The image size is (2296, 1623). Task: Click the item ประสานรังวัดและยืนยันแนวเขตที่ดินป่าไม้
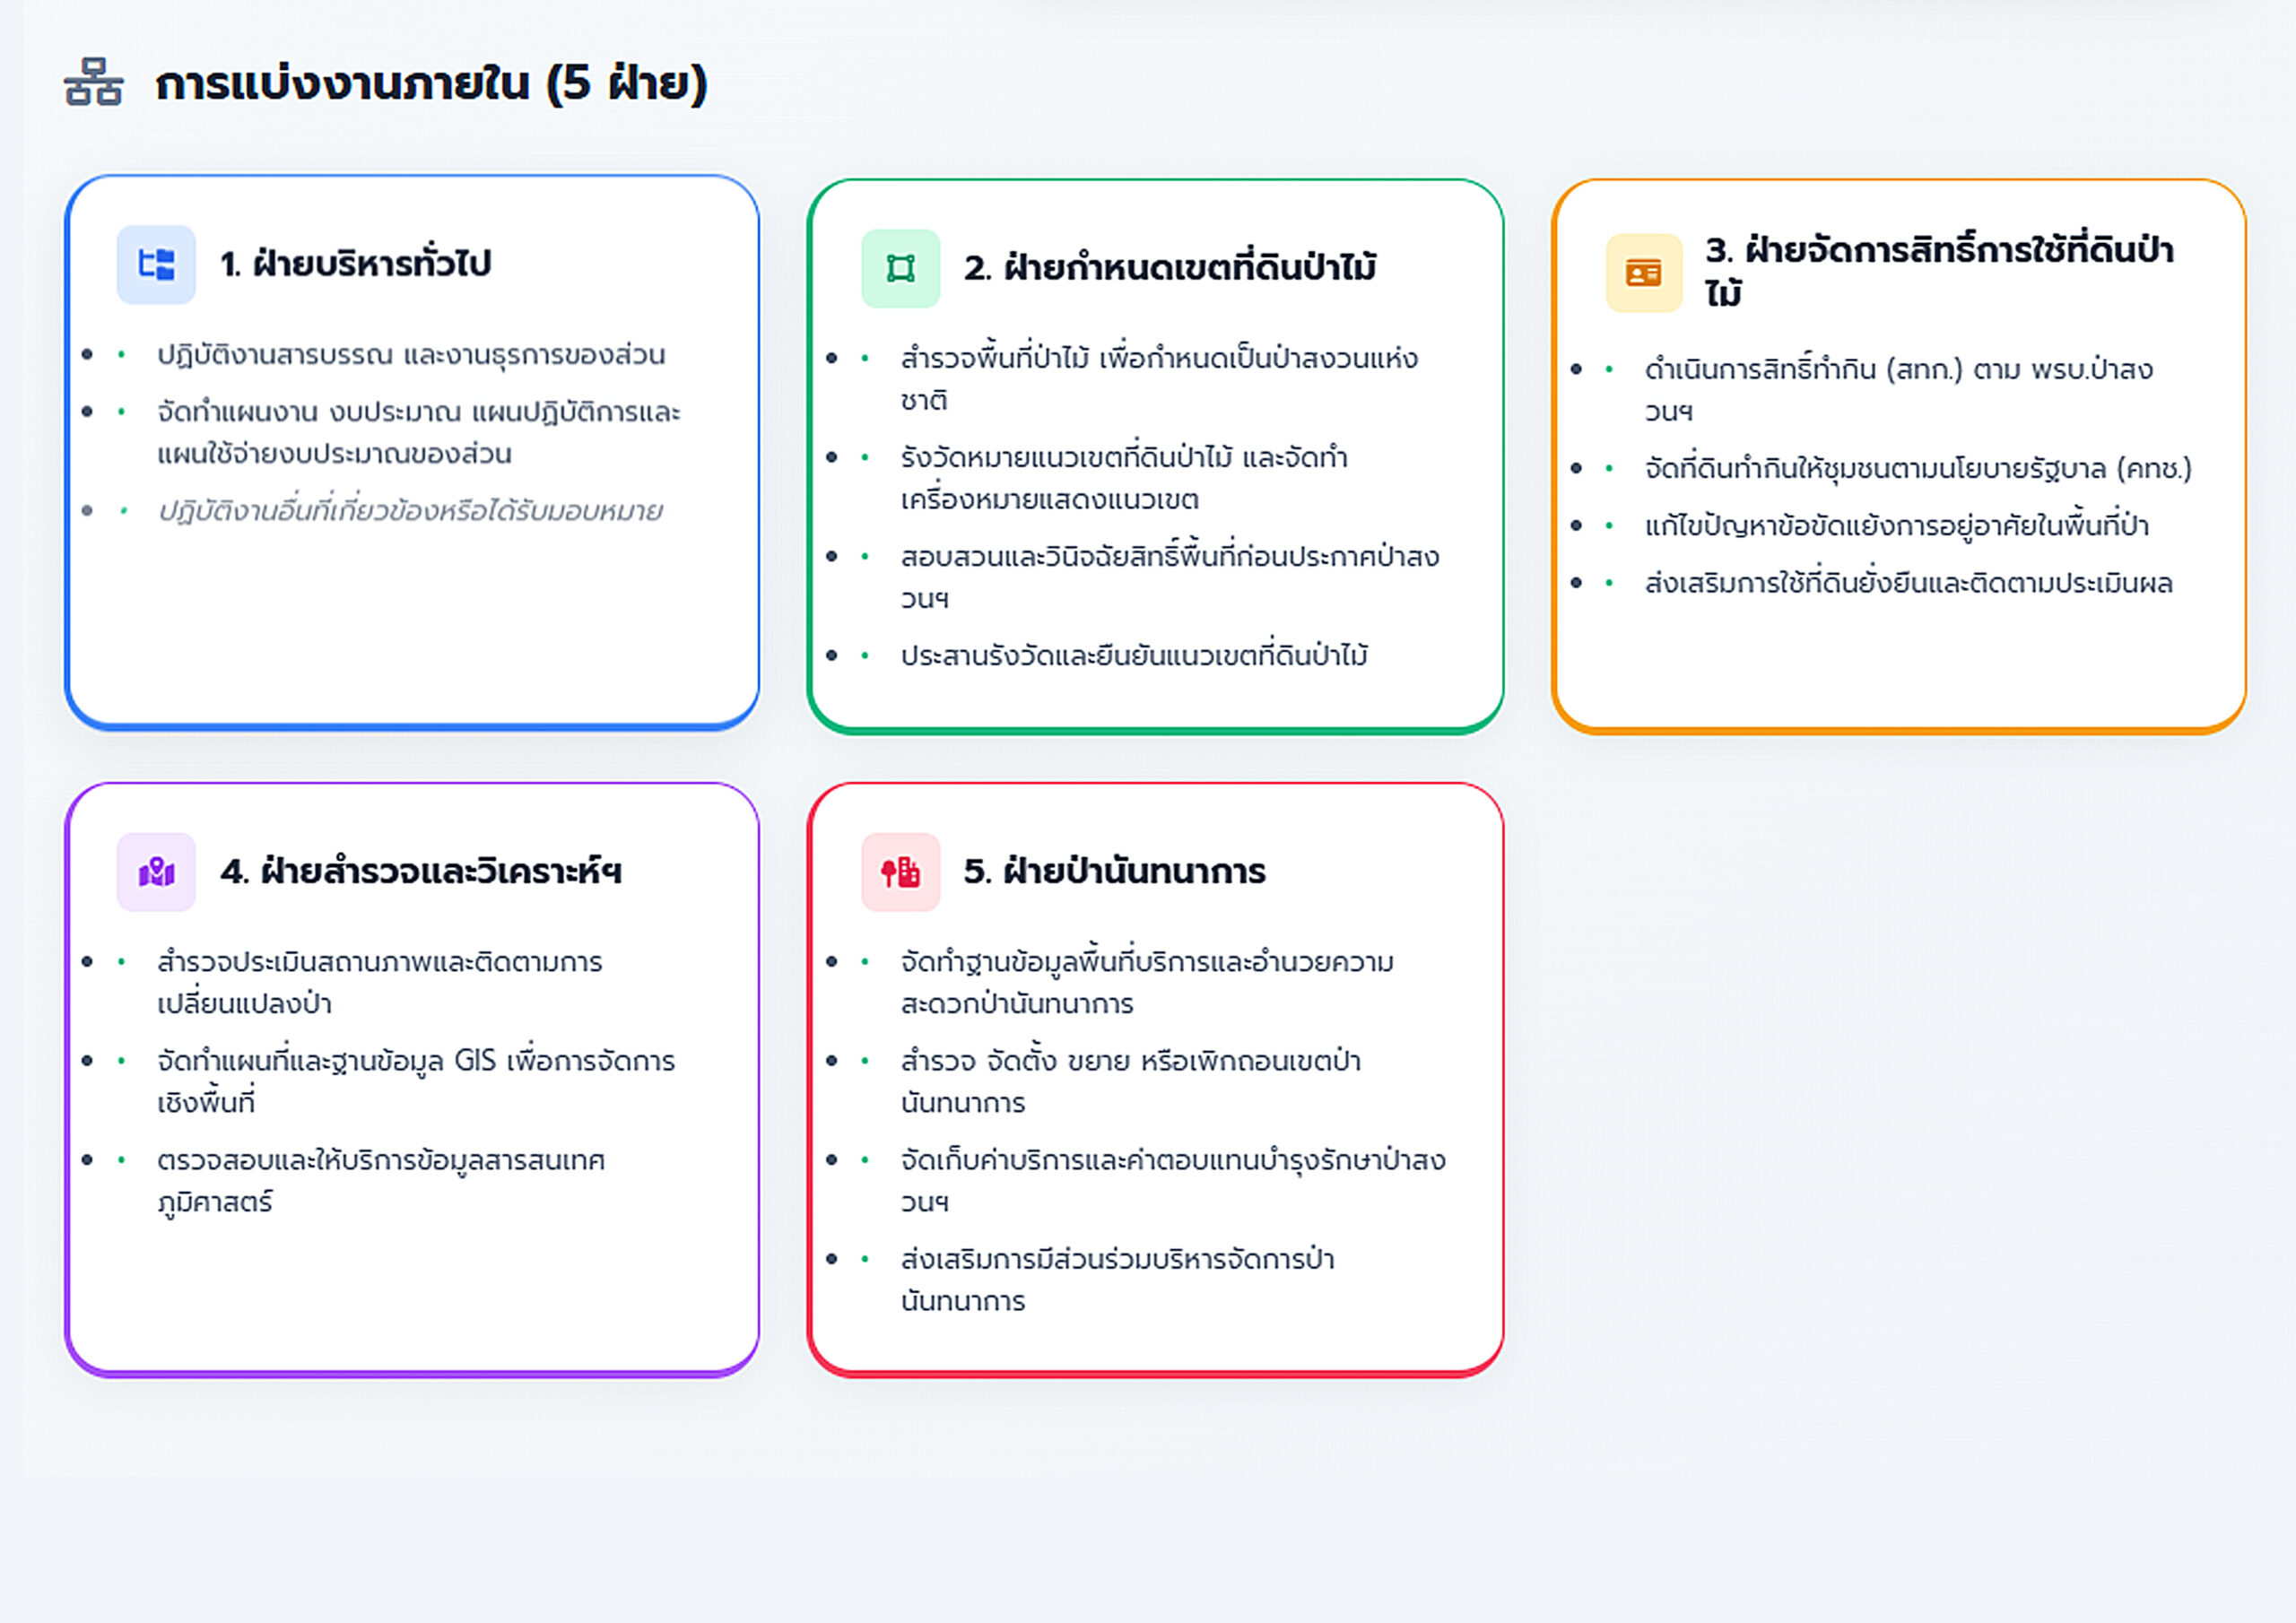coord(1134,656)
